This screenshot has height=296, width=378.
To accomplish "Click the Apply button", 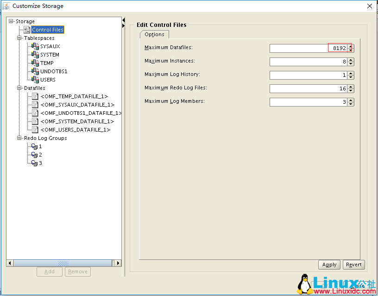I will [x=329, y=265].
